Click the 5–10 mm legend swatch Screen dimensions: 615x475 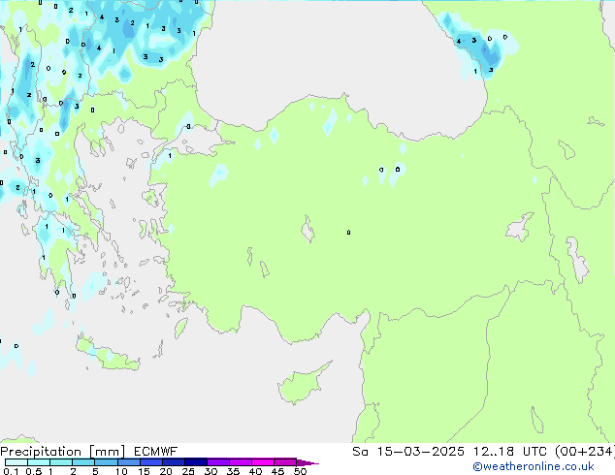[106, 462]
